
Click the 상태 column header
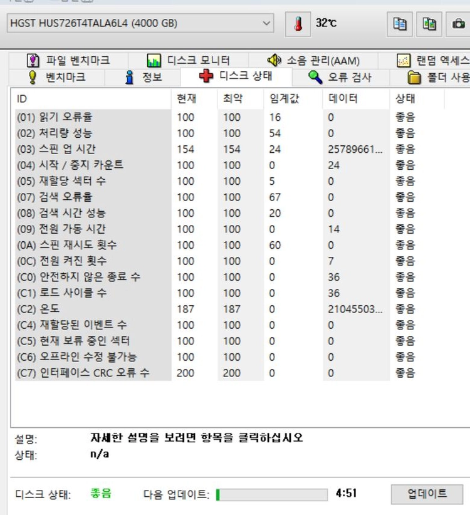[417, 98]
